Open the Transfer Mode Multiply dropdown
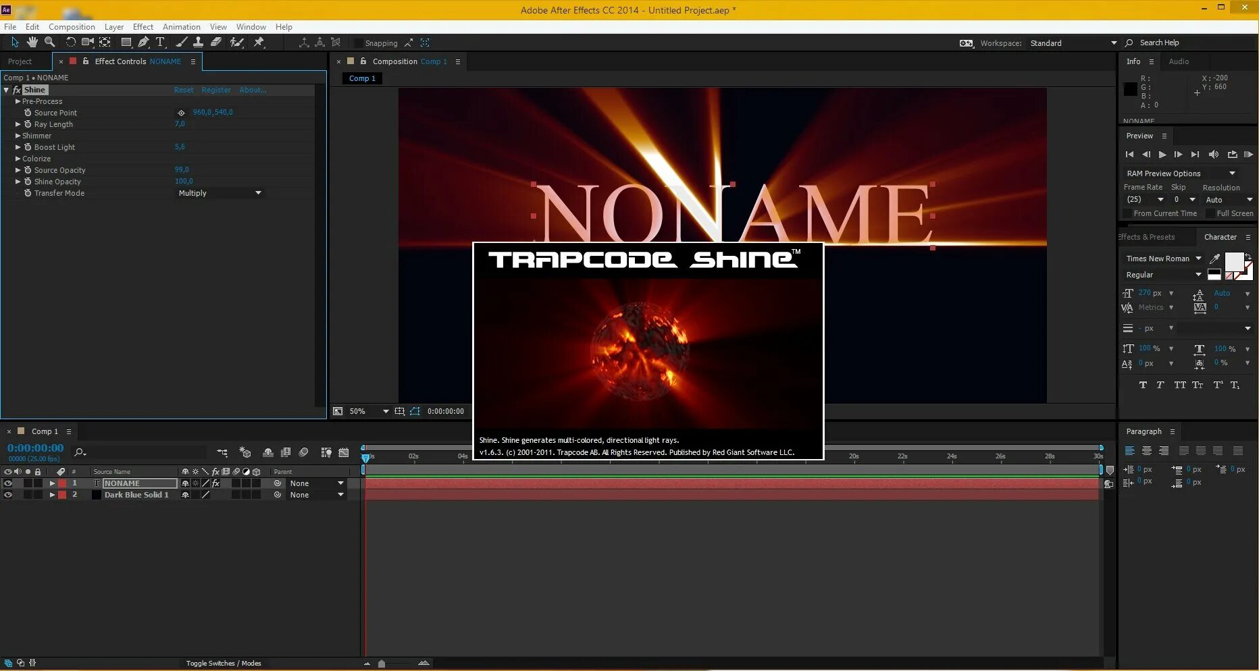 [220, 193]
